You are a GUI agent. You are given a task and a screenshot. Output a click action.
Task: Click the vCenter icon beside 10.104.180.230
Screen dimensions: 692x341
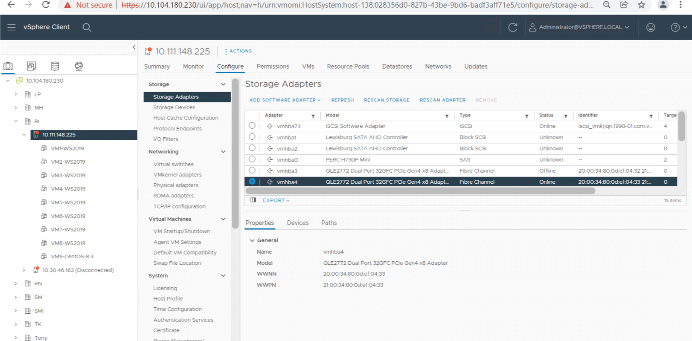pyautogui.click(x=19, y=81)
